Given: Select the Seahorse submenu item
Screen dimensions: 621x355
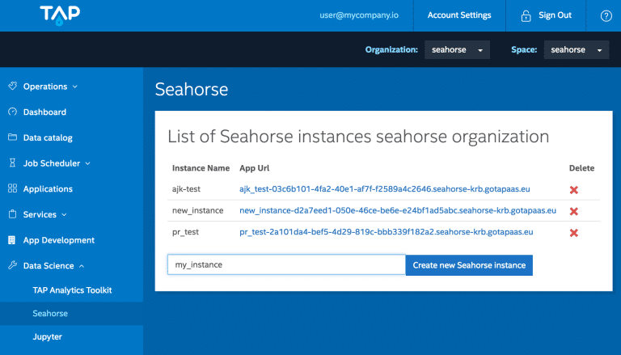Looking at the screenshot, I should coord(50,314).
